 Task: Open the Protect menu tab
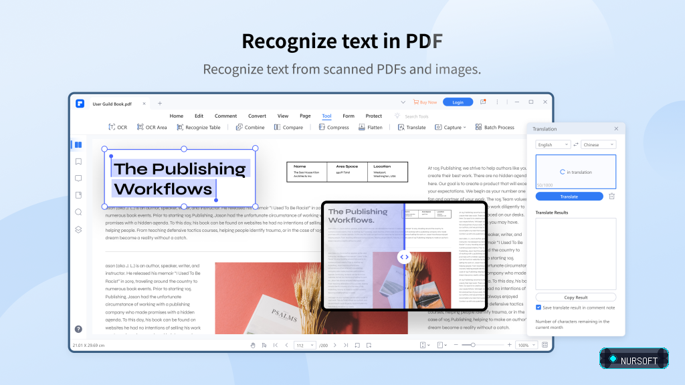(373, 116)
